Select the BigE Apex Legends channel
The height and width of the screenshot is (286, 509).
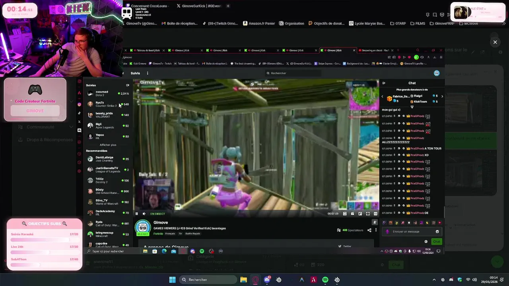(x=108, y=126)
